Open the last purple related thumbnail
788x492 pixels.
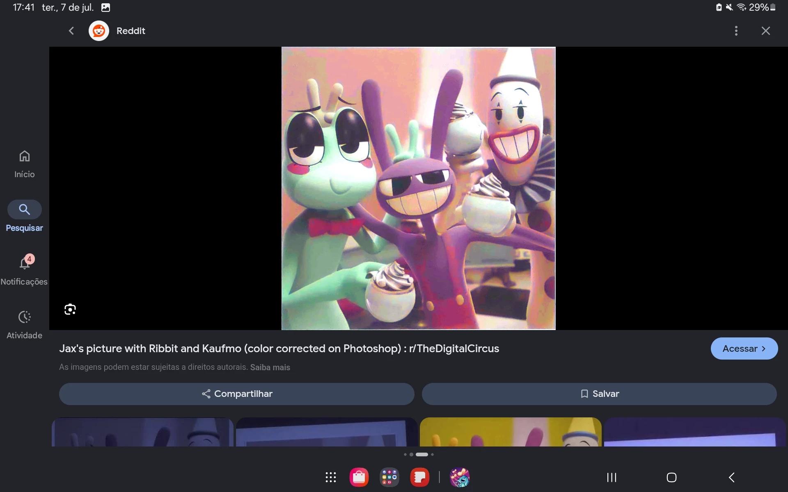click(x=695, y=432)
